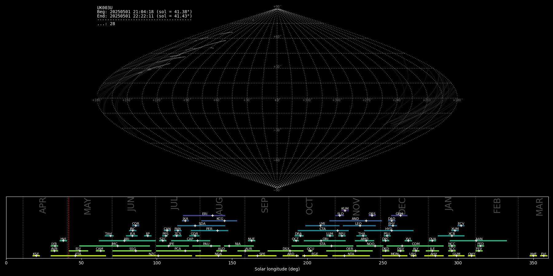Click the AAN shower activity bar
Viewport: 553px width, 276px height.
[478, 241]
